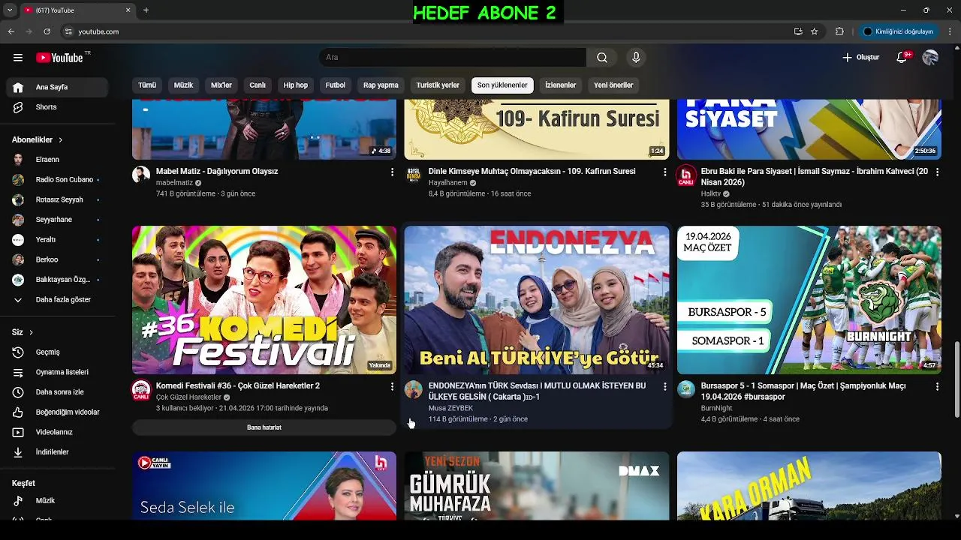Open the account avatar menu

[x=930, y=58]
